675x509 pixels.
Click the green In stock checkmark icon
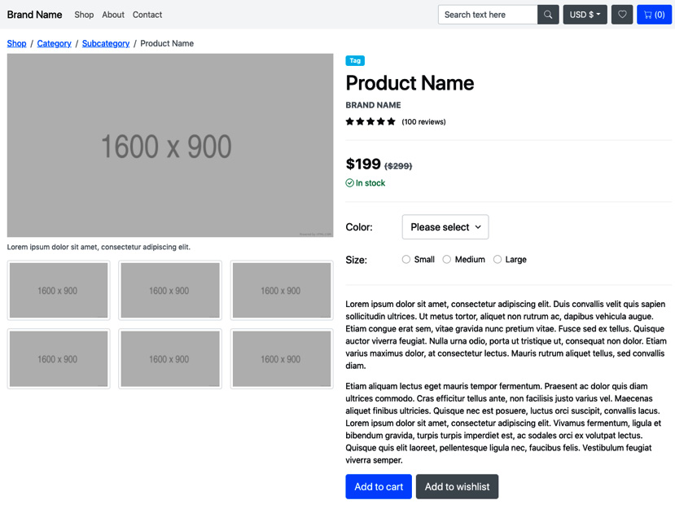pos(350,182)
